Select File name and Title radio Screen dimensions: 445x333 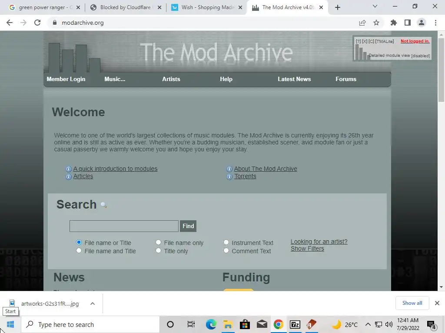[79, 251]
